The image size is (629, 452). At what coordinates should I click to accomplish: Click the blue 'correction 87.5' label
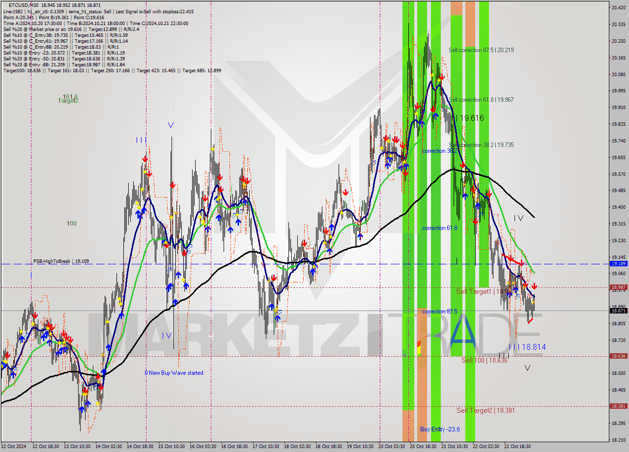pyautogui.click(x=439, y=311)
